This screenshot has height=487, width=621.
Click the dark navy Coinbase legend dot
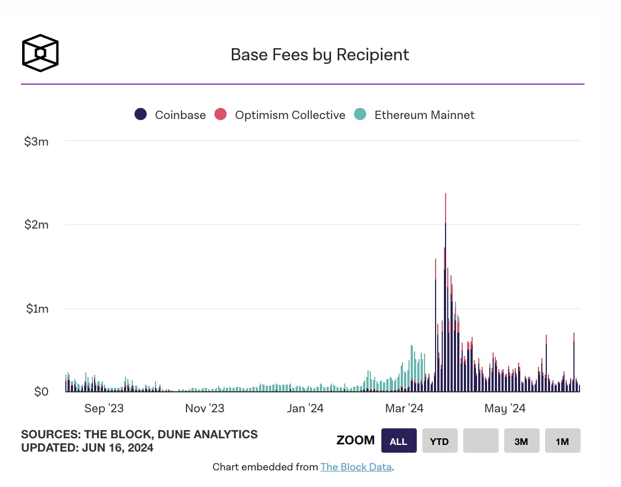click(x=141, y=114)
